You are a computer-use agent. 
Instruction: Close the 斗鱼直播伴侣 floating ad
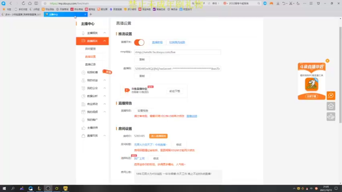[327, 61]
